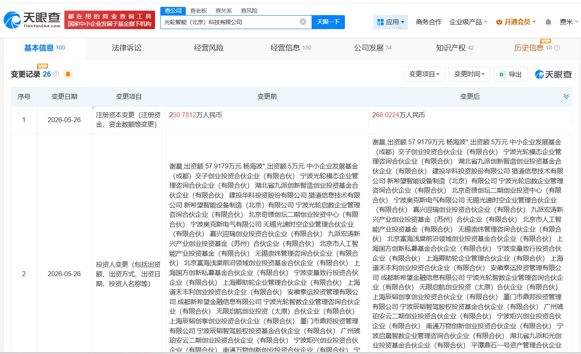This screenshot has width=581, height=354.
Task: Click the 250.7812万人民币 before value
Action: pyautogui.click(x=196, y=115)
